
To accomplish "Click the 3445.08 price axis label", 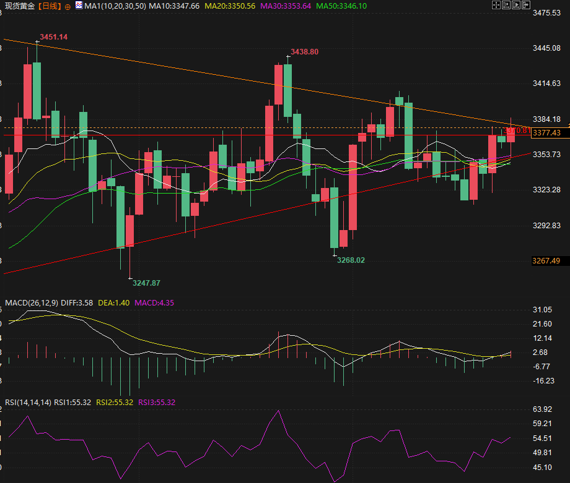I will click(x=546, y=48).
